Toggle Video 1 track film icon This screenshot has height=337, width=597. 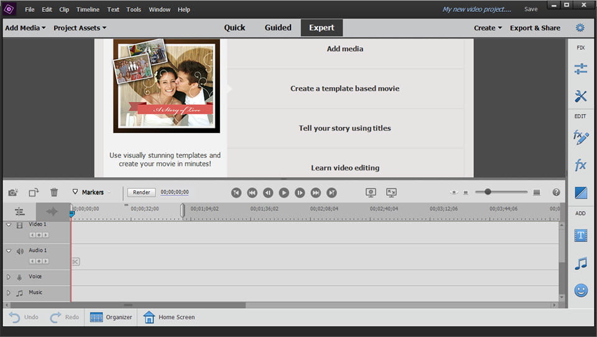[x=20, y=225]
